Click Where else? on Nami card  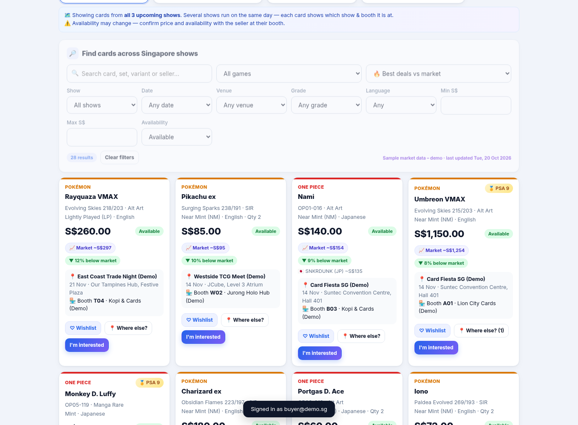click(361, 336)
